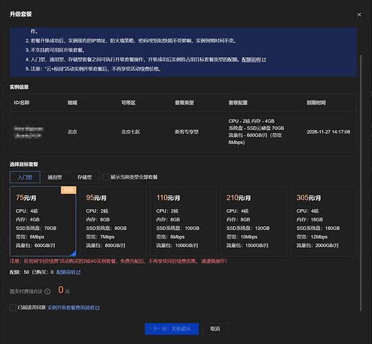Open 实例升级套餐费用说明 link

coord(73,308)
